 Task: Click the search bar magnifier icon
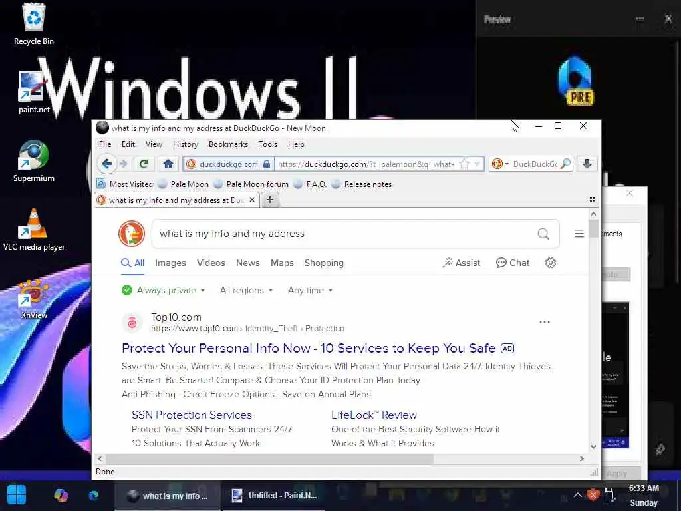click(565, 164)
